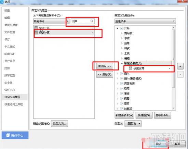Toggle the 引用 checkbox
Viewport: 188px width, 149px height.
click(122, 89)
